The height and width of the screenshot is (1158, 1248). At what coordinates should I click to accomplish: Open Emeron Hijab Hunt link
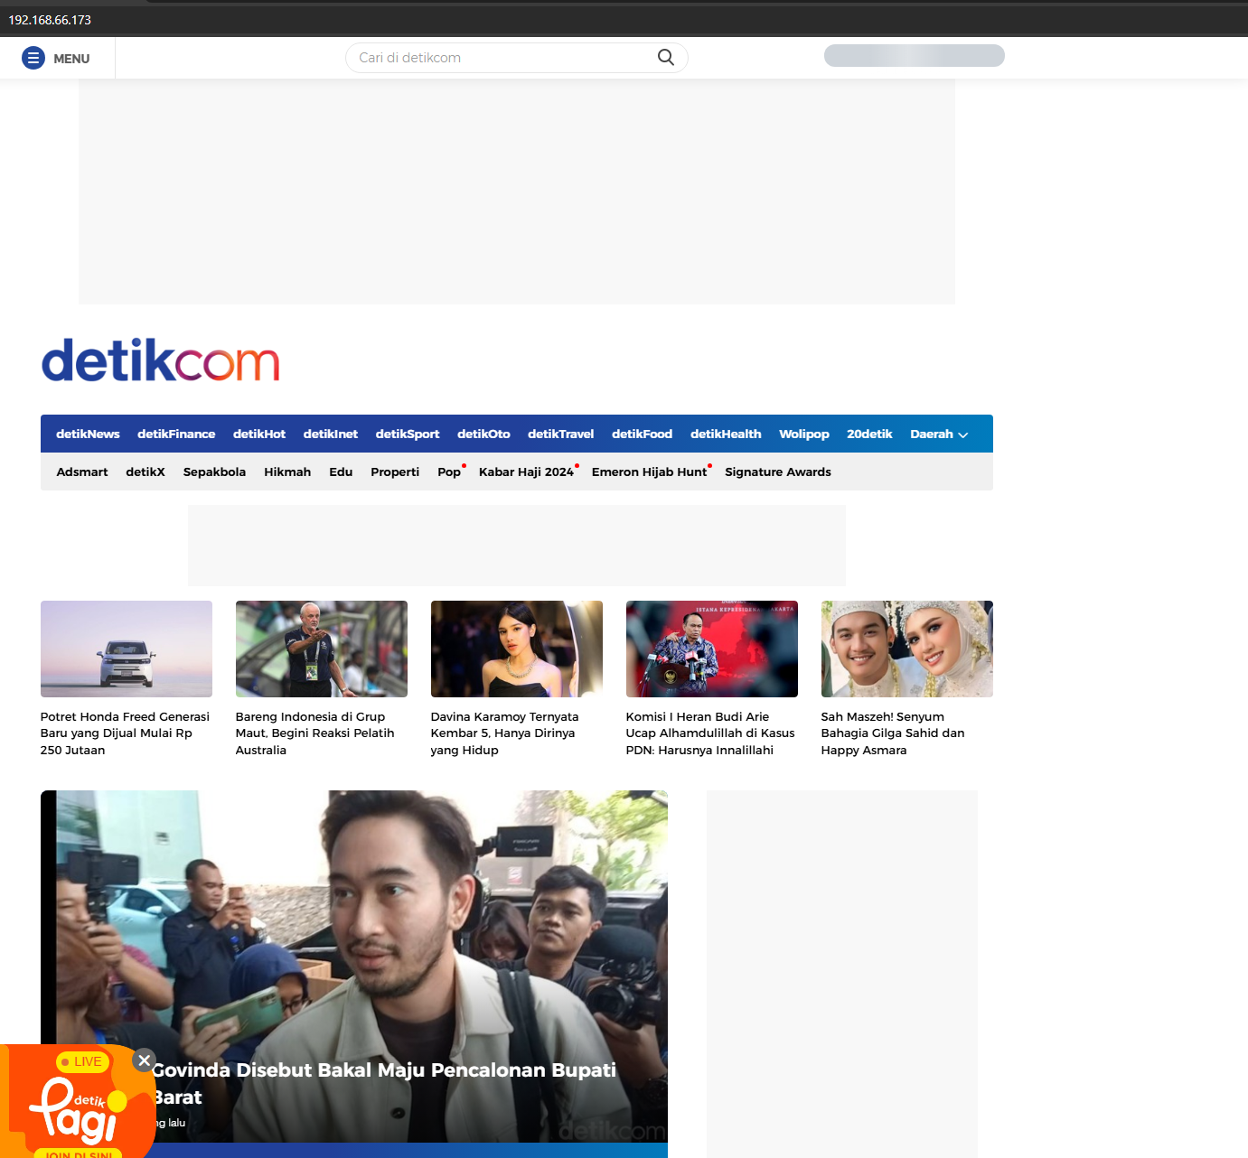[x=650, y=472]
